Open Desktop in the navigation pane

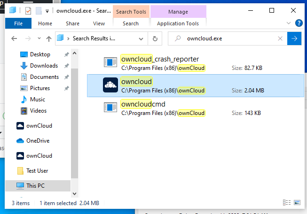(40, 54)
